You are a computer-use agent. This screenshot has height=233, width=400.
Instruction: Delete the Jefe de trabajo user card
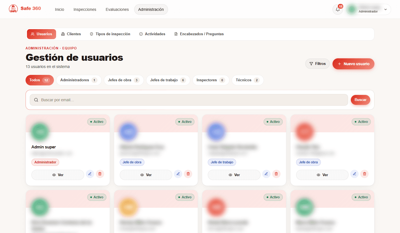click(x=276, y=174)
